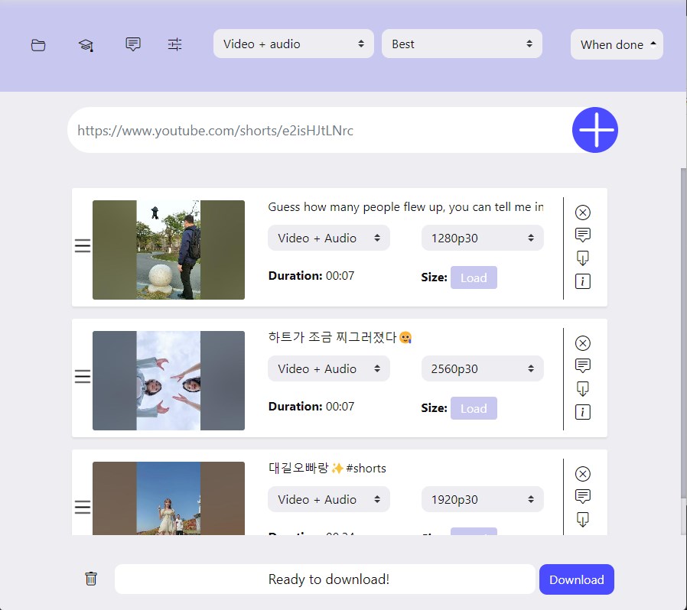The height and width of the screenshot is (610, 687).
Task: Select title 'Guess how many people flew up'
Action: tap(405, 207)
